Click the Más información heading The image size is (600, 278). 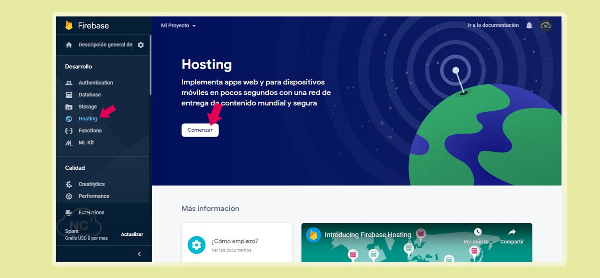pyautogui.click(x=210, y=208)
